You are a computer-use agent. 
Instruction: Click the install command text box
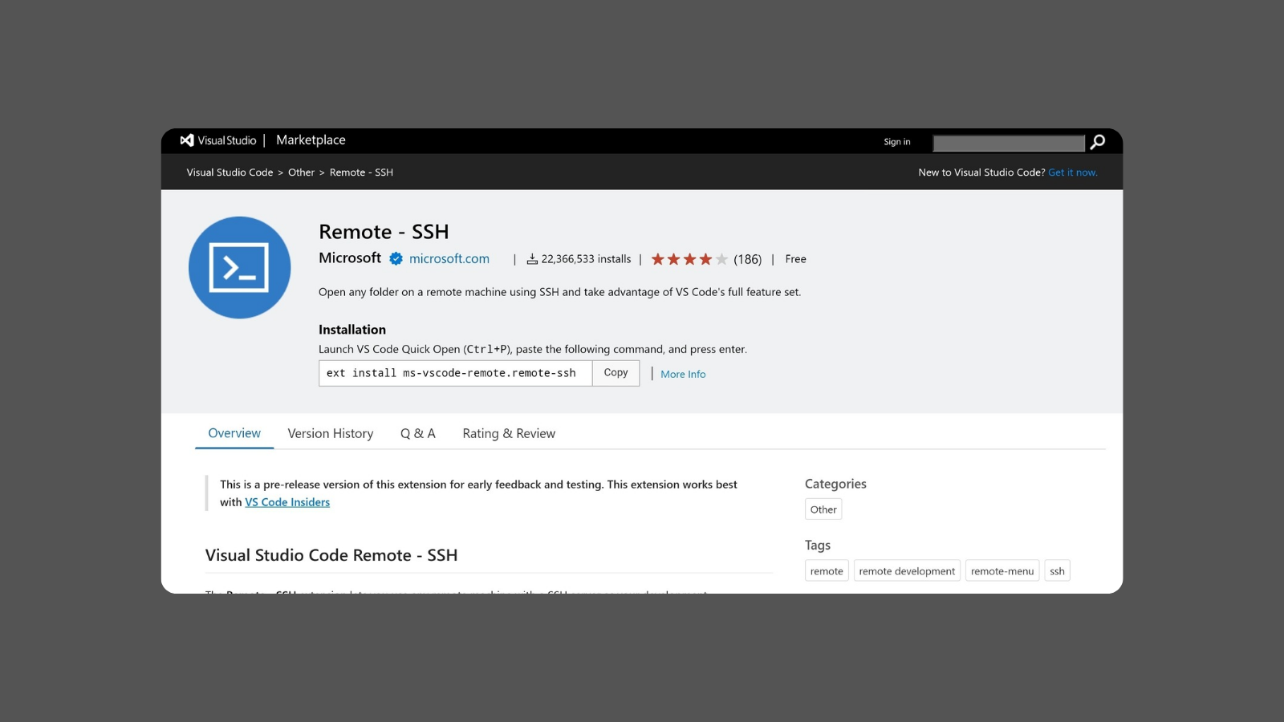[455, 373]
